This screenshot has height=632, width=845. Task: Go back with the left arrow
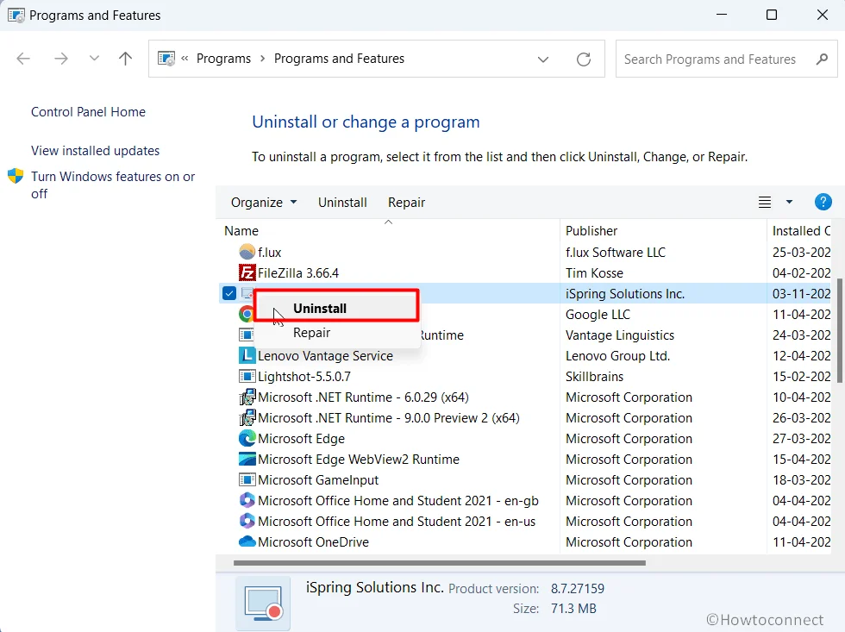click(23, 58)
